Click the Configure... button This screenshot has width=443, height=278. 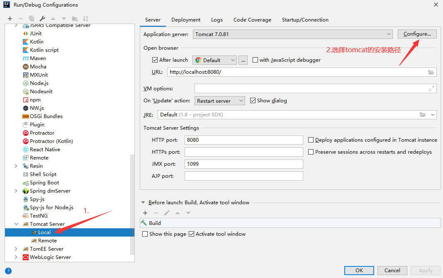pos(417,34)
